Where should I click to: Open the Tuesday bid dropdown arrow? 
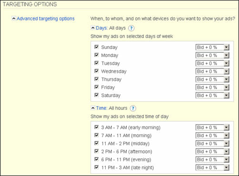pos(226,63)
